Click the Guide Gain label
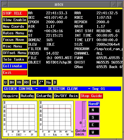 point(81,132)
